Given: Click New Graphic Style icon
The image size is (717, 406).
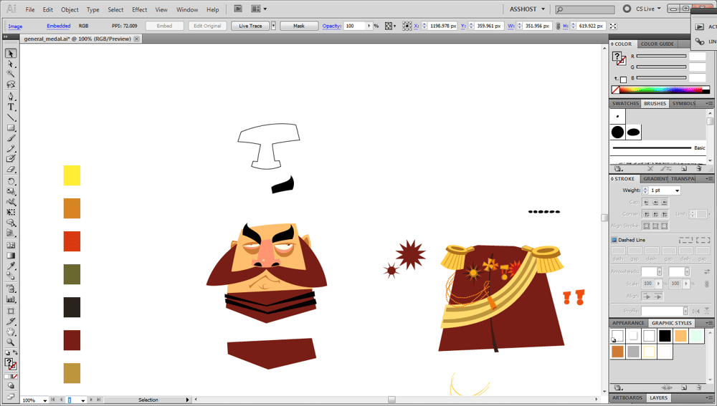Looking at the screenshot, I should [x=684, y=387].
